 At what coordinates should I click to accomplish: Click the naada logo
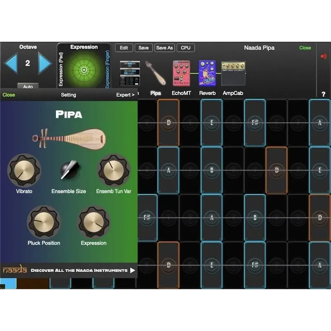coord(15,269)
